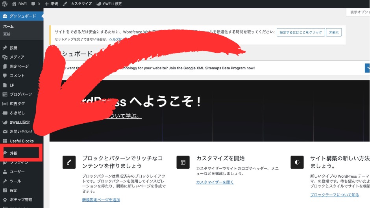Open the comments bubble in admin bar
Viewport: 370px width, 208px height.
click(x=35, y=4)
